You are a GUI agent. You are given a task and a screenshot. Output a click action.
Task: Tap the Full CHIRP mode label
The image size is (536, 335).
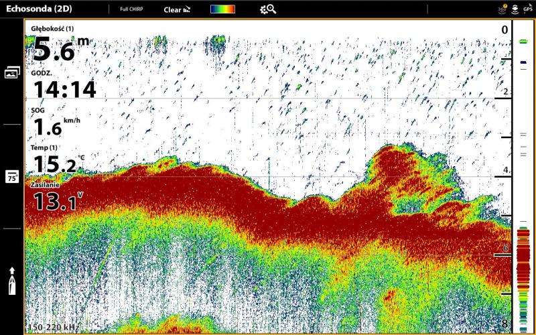(131, 9)
